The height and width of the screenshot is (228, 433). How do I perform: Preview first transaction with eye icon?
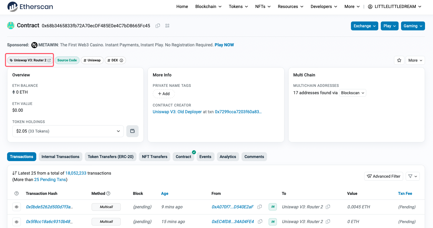(x=17, y=207)
